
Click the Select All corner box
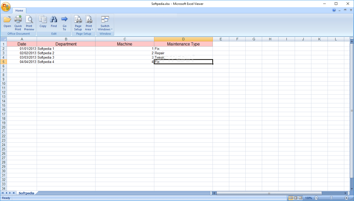click(3, 39)
